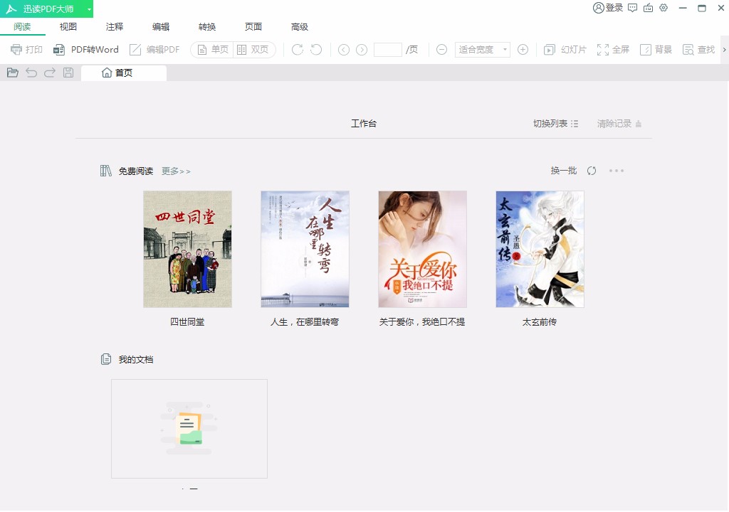The height and width of the screenshot is (512, 729).
Task: Refresh recommendations with the circular reload icon
Action: (592, 171)
